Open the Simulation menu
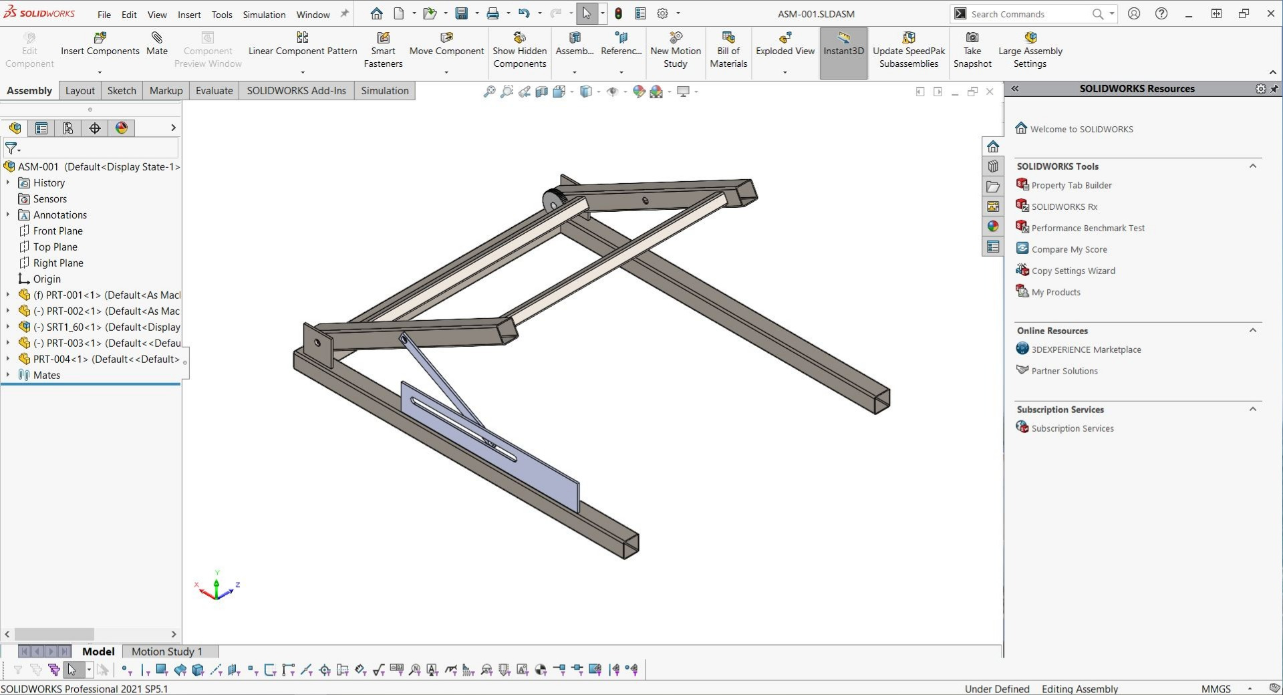 (x=264, y=14)
